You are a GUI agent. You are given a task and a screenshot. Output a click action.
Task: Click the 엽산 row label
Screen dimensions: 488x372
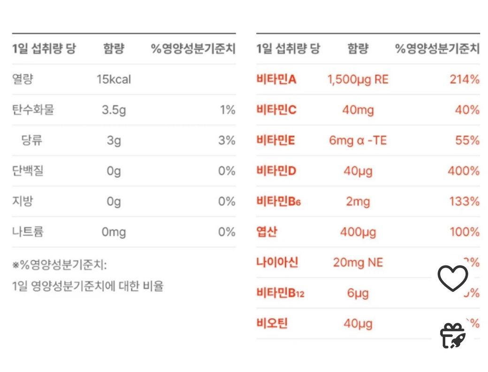point(267,232)
